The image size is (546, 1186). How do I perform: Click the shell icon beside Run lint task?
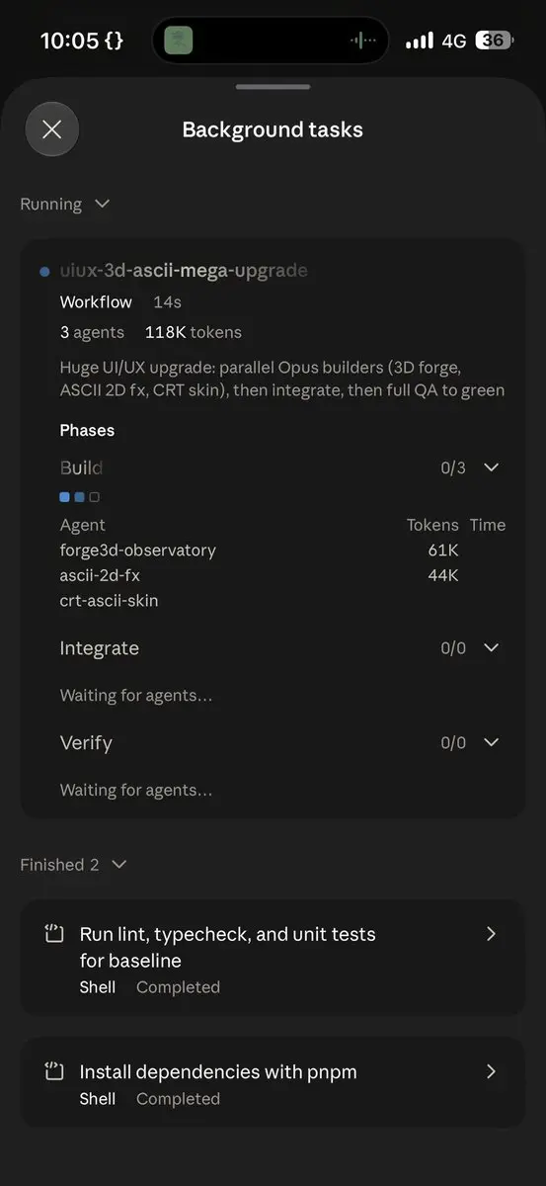[x=54, y=934]
